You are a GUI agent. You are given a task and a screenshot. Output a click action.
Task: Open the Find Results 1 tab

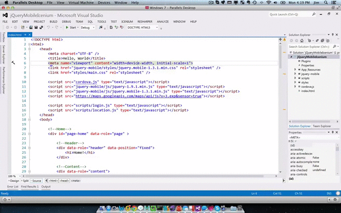(x=30, y=187)
